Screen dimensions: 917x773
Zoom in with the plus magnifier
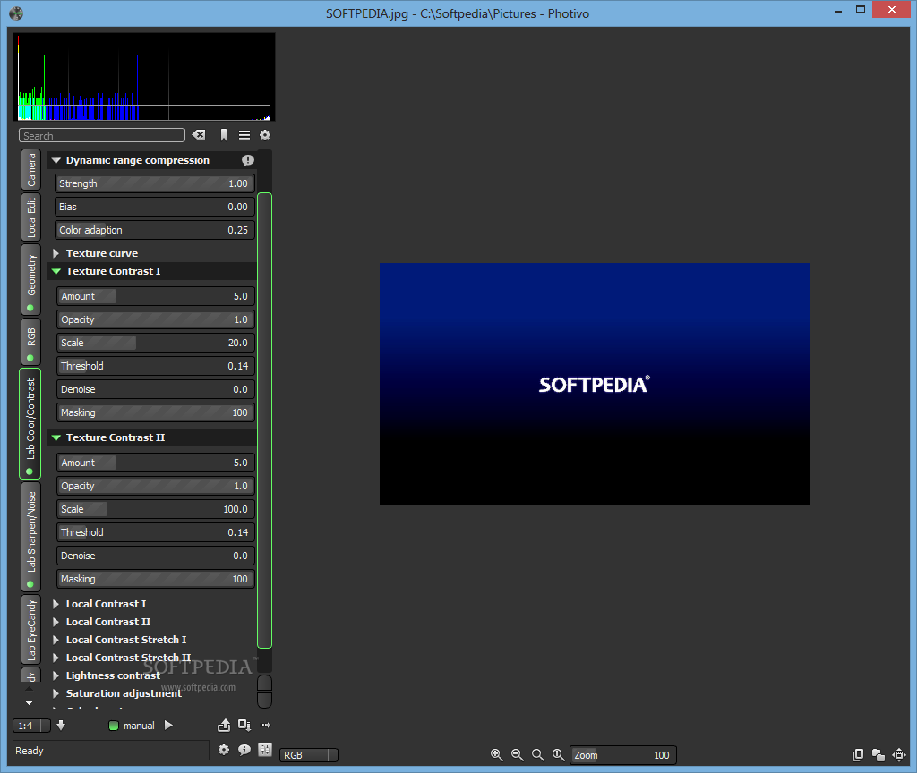coord(496,755)
